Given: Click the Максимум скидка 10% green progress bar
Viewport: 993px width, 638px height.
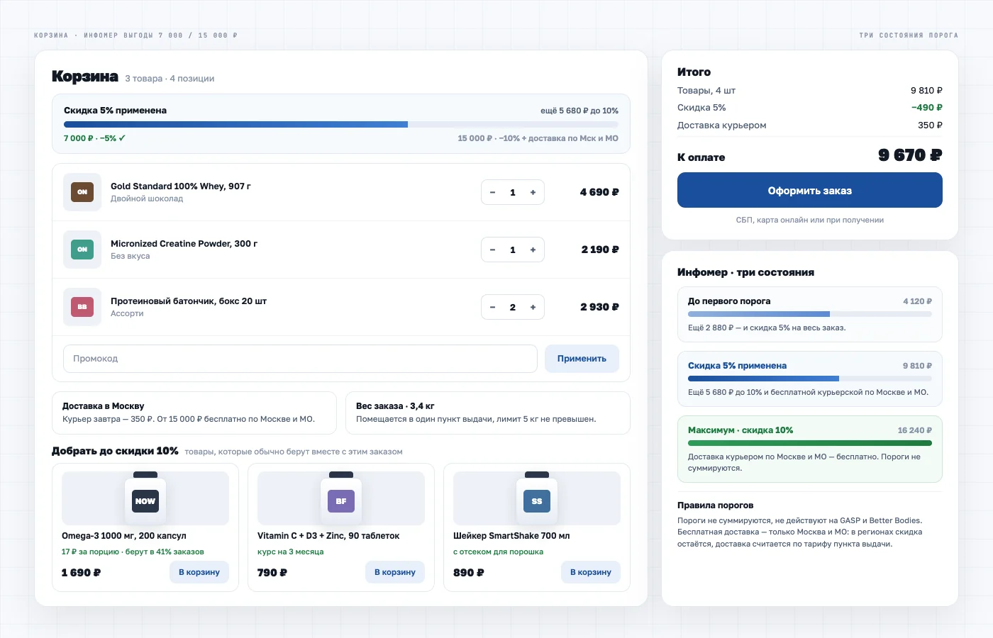Looking at the screenshot, I should point(810,443).
